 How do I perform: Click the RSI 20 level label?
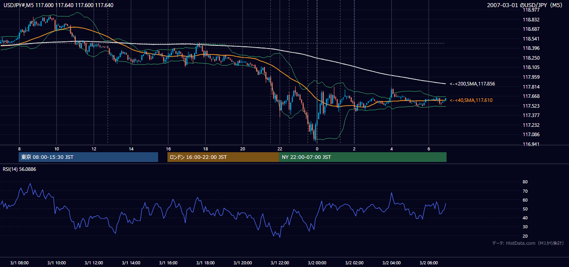coord(525,236)
